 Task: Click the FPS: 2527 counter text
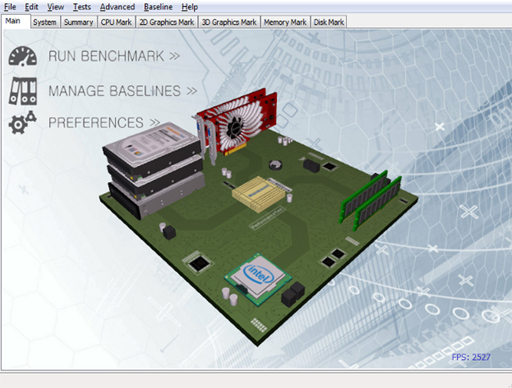click(471, 357)
